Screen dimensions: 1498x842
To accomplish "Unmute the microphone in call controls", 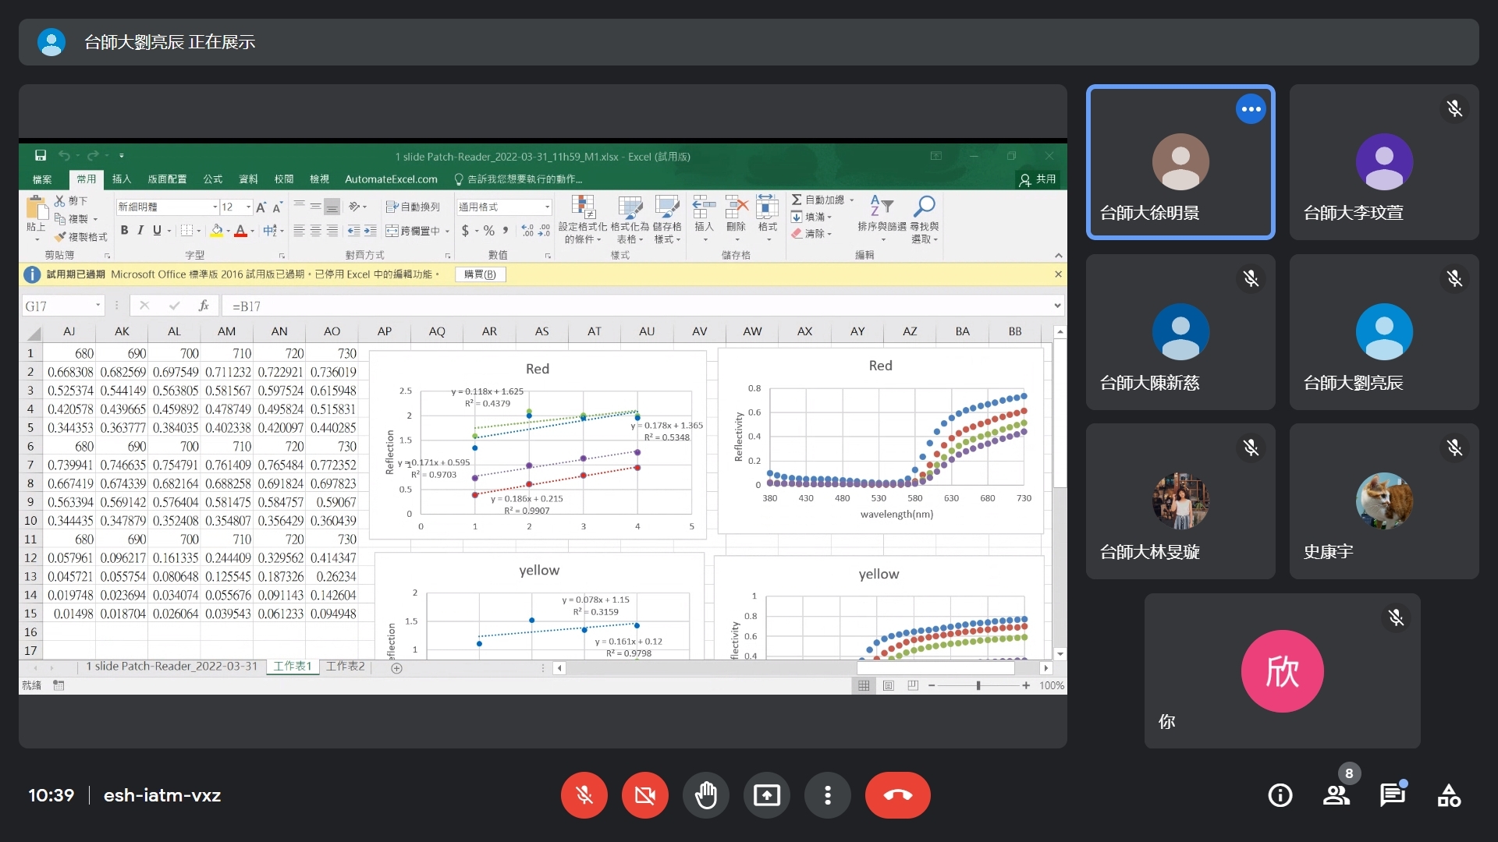I will click(584, 795).
